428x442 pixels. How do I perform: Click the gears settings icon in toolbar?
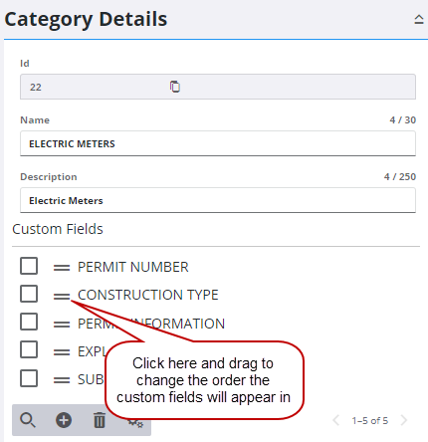pyautogui.click(x=136, y=423)
